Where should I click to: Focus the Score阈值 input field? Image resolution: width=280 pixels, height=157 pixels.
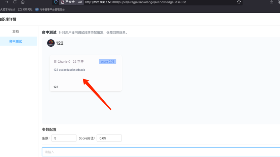(x=109, y=138)
